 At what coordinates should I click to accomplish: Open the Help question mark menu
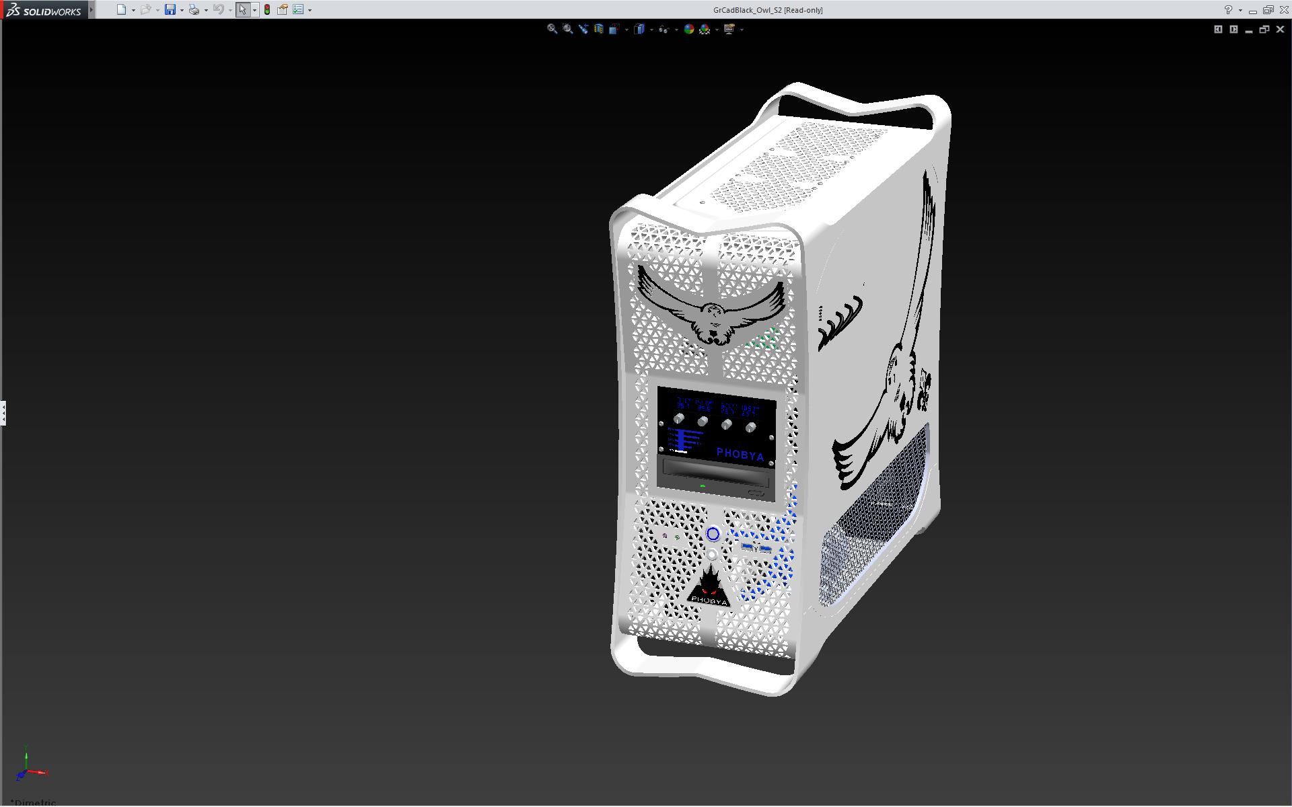(1228, 9)
